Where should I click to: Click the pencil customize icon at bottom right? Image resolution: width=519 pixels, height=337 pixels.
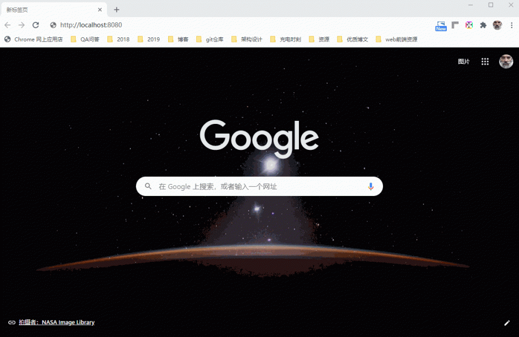click(507, 322)
